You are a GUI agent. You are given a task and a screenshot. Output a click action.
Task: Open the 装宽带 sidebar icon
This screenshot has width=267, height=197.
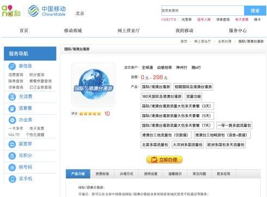click(12, 144)
